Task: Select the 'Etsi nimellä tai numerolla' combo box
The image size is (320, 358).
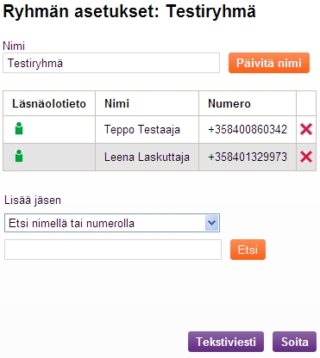Action: pyautogui.click(x=112, y=223)
